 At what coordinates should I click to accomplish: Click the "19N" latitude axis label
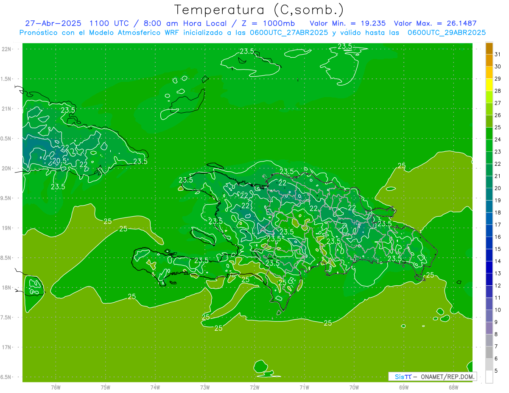coord(6,228)
